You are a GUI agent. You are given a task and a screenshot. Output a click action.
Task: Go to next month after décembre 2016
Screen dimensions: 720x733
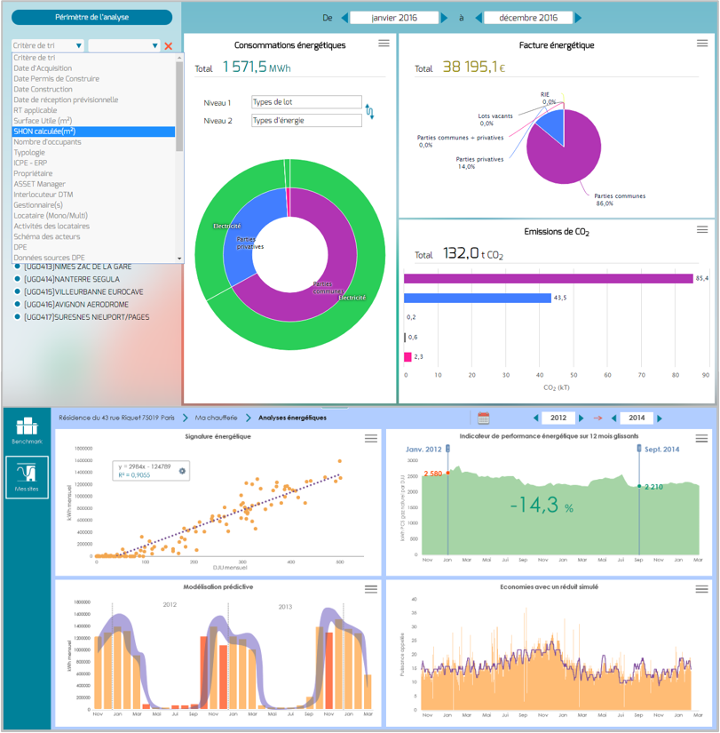(580, 18)
